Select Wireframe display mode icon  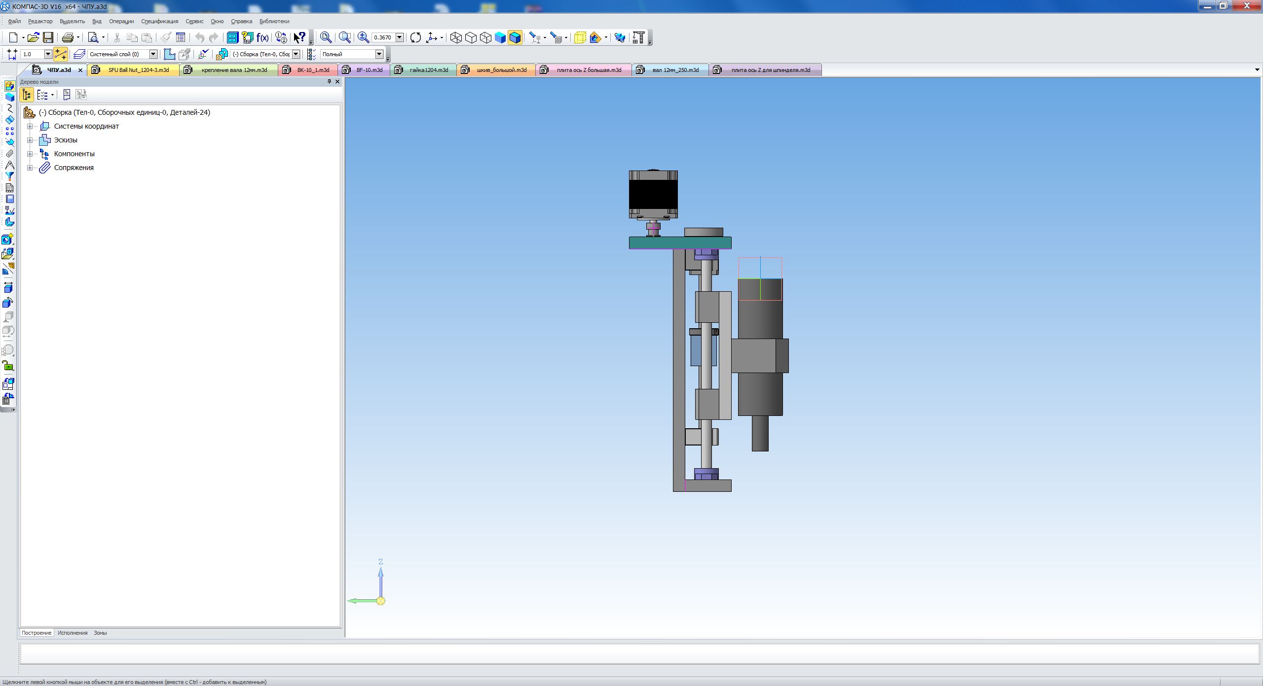point(456,37)
